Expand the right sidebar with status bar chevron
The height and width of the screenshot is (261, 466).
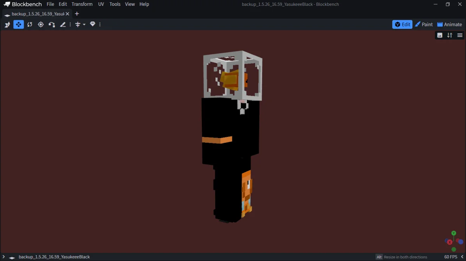click(x=462, y=257)
